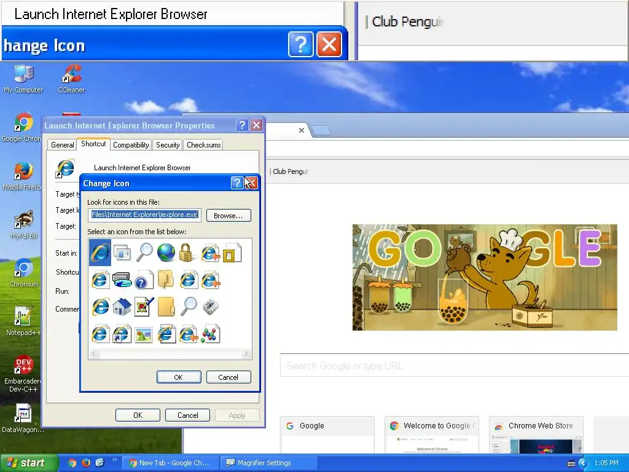Select the question mark page icon
This screenshot has height=472, width=629.
pyautogui.click(x=144, y=280)
